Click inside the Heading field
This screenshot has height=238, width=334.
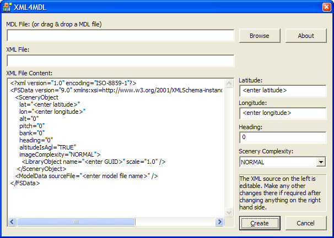click(283, 137)
